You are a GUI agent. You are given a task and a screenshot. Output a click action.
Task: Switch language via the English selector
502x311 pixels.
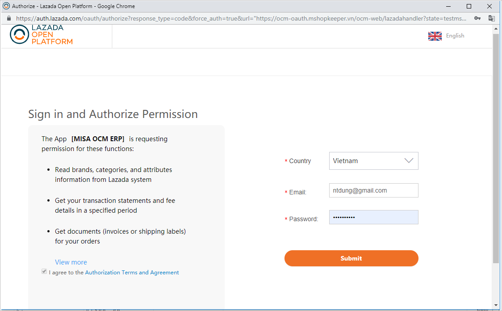click(x=455, y=36)
